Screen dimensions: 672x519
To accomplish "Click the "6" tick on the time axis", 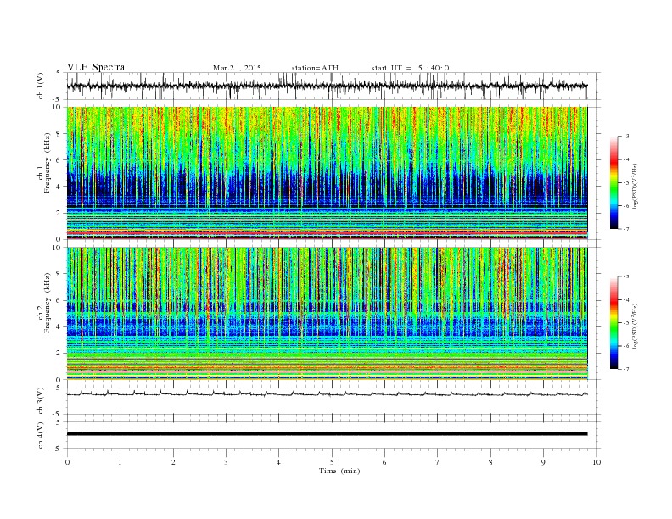I will (384, 462).
